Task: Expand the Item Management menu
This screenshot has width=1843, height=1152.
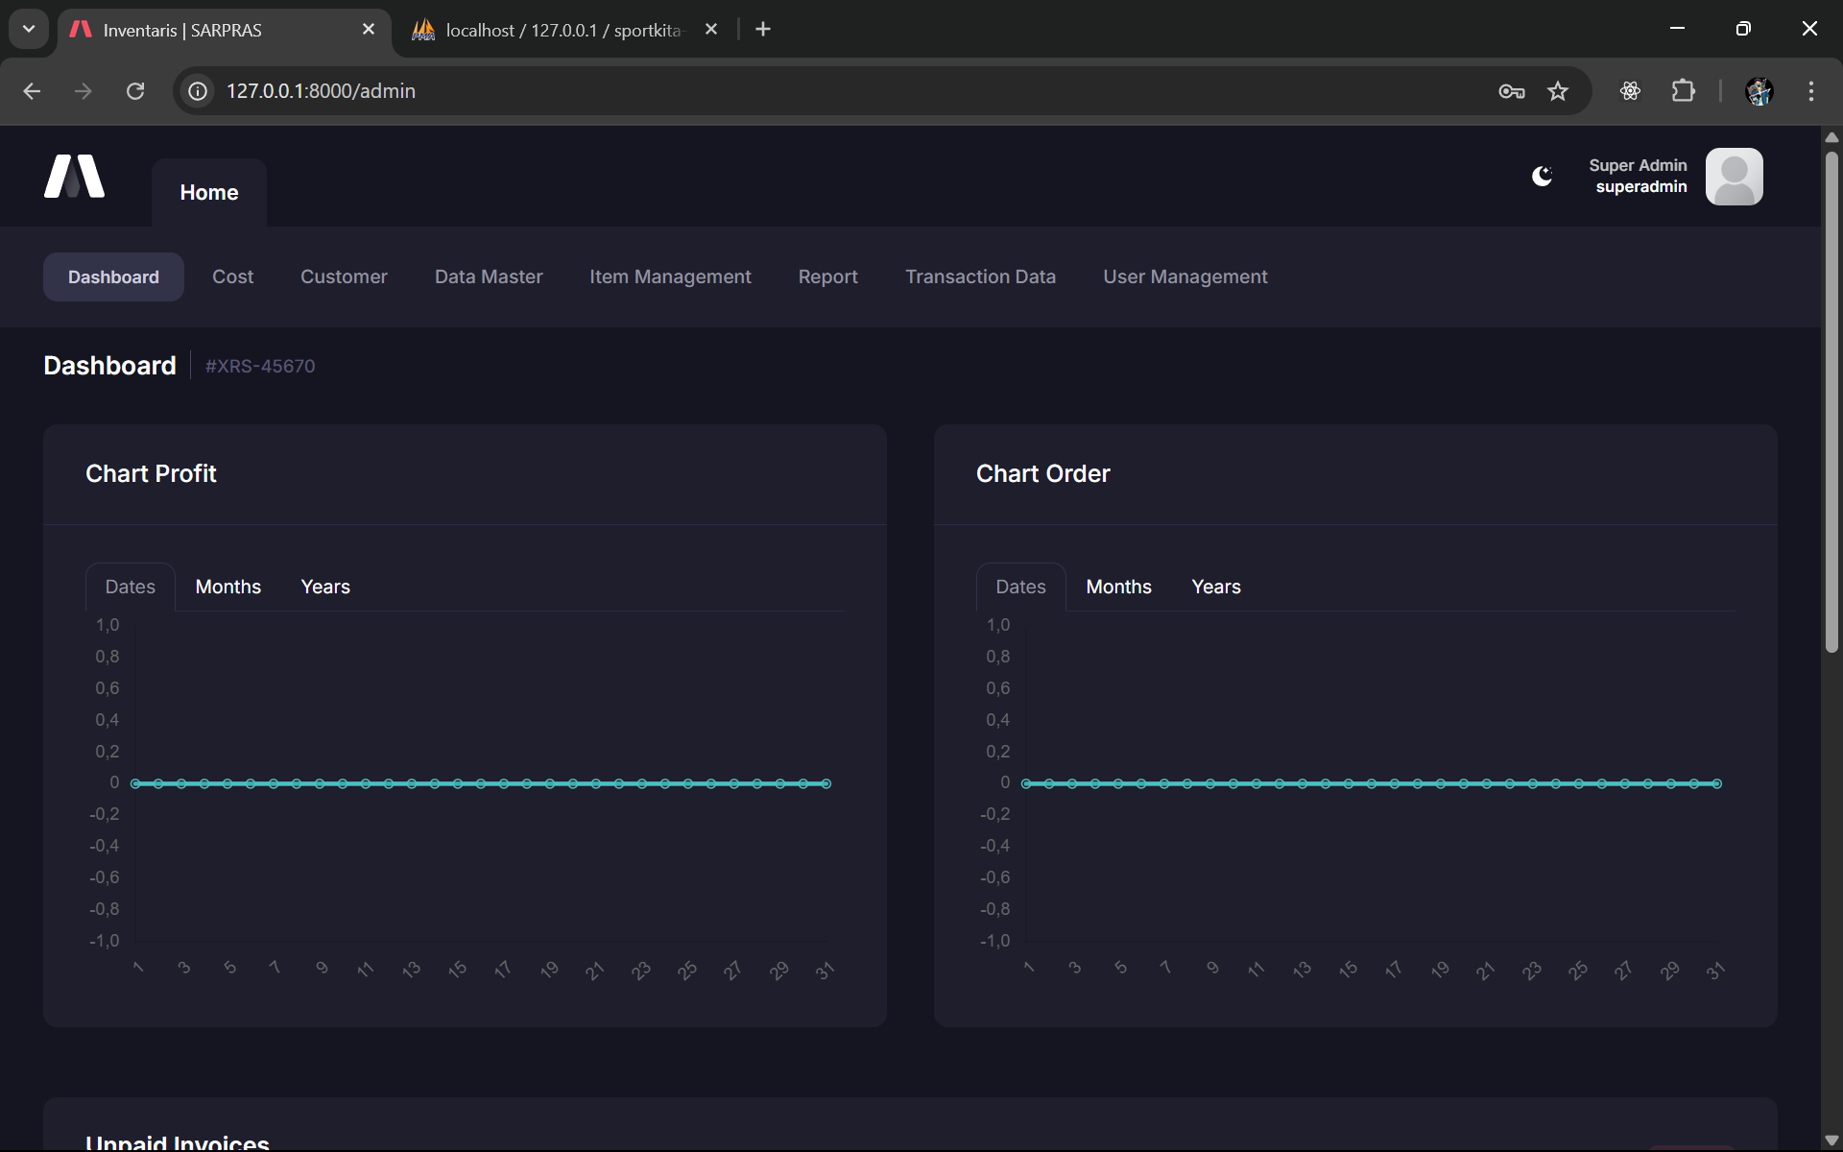Action: click(x=670, y=276)
